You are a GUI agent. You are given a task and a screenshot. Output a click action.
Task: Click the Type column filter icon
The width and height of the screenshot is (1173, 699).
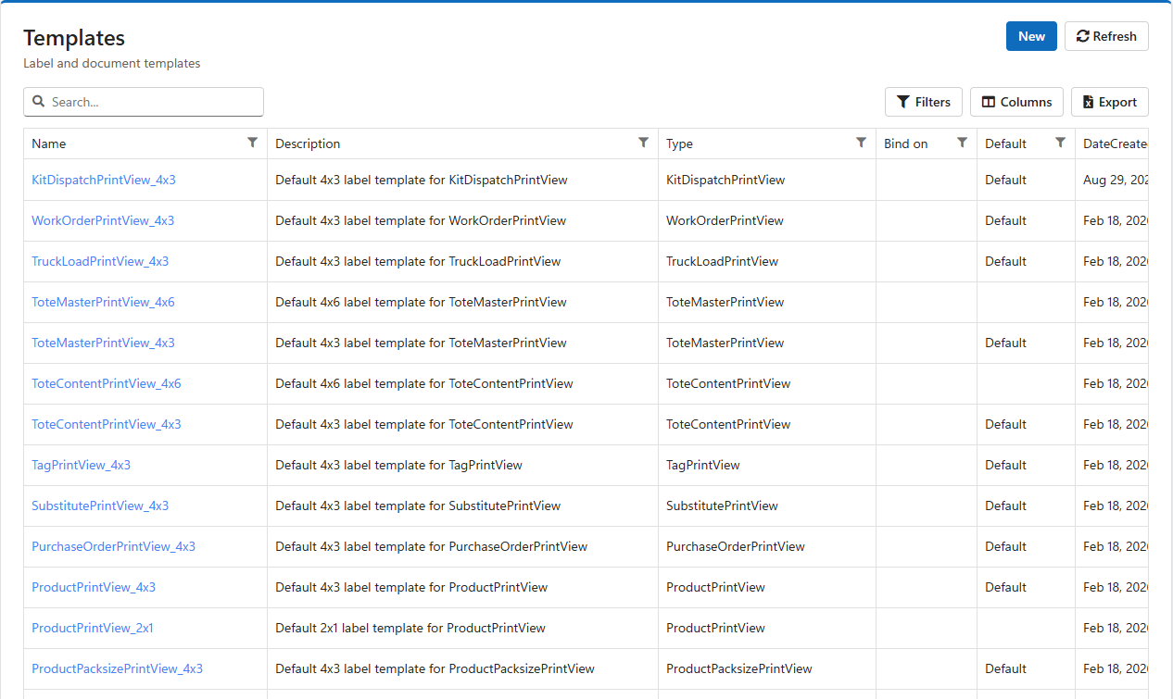tap(861, 143)
